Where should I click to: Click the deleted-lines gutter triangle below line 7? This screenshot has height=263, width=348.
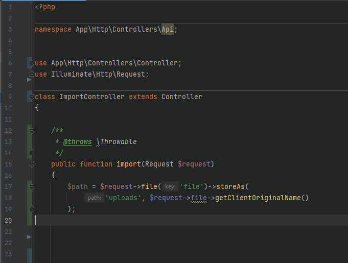[x=29, y=80]
